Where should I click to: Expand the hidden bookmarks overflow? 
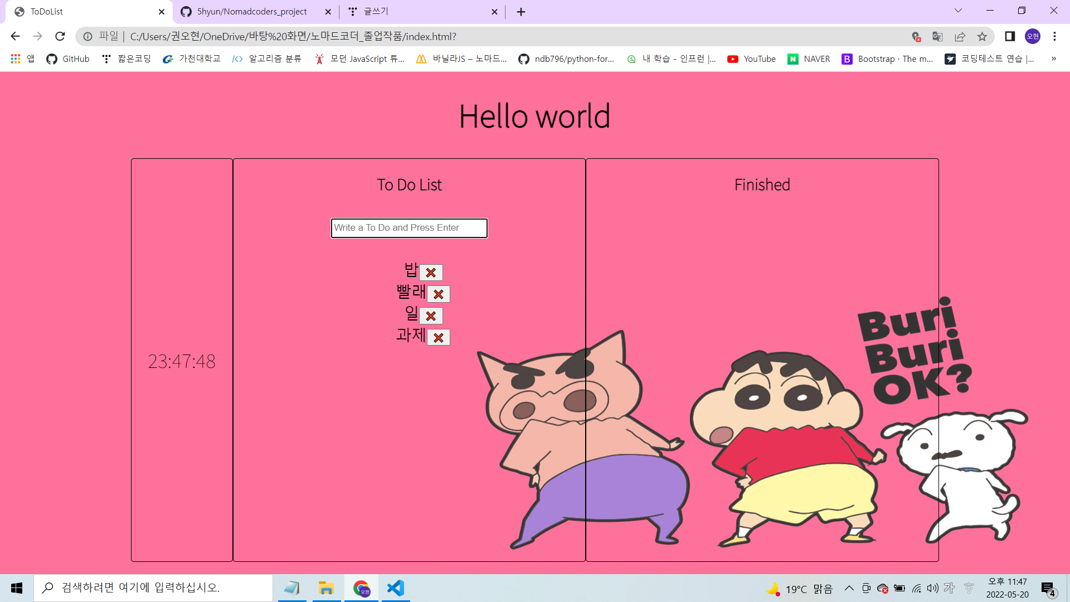1053,59
